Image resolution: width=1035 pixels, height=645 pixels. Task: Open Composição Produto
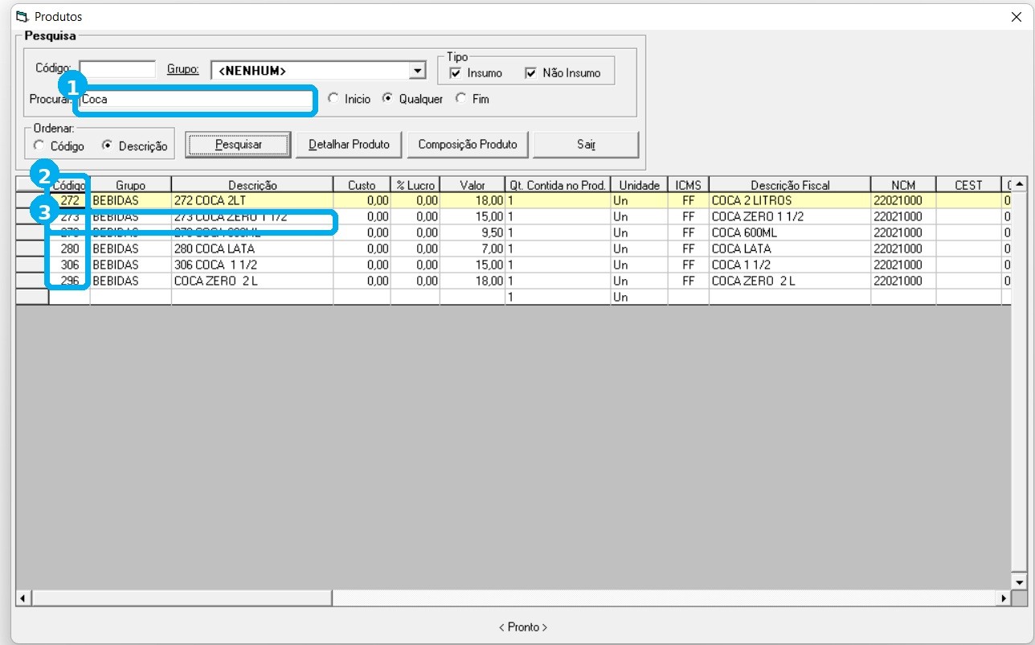tap(468, 145)
